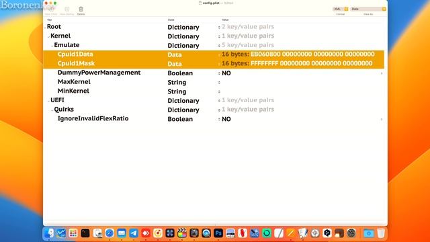Open Telegram from the Dock
430x242 pixels.
coord(134,233)
